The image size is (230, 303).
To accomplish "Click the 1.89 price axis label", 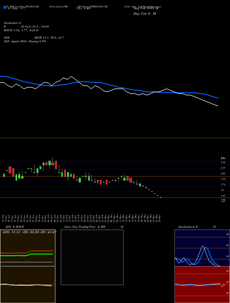I will click(223, 179).
